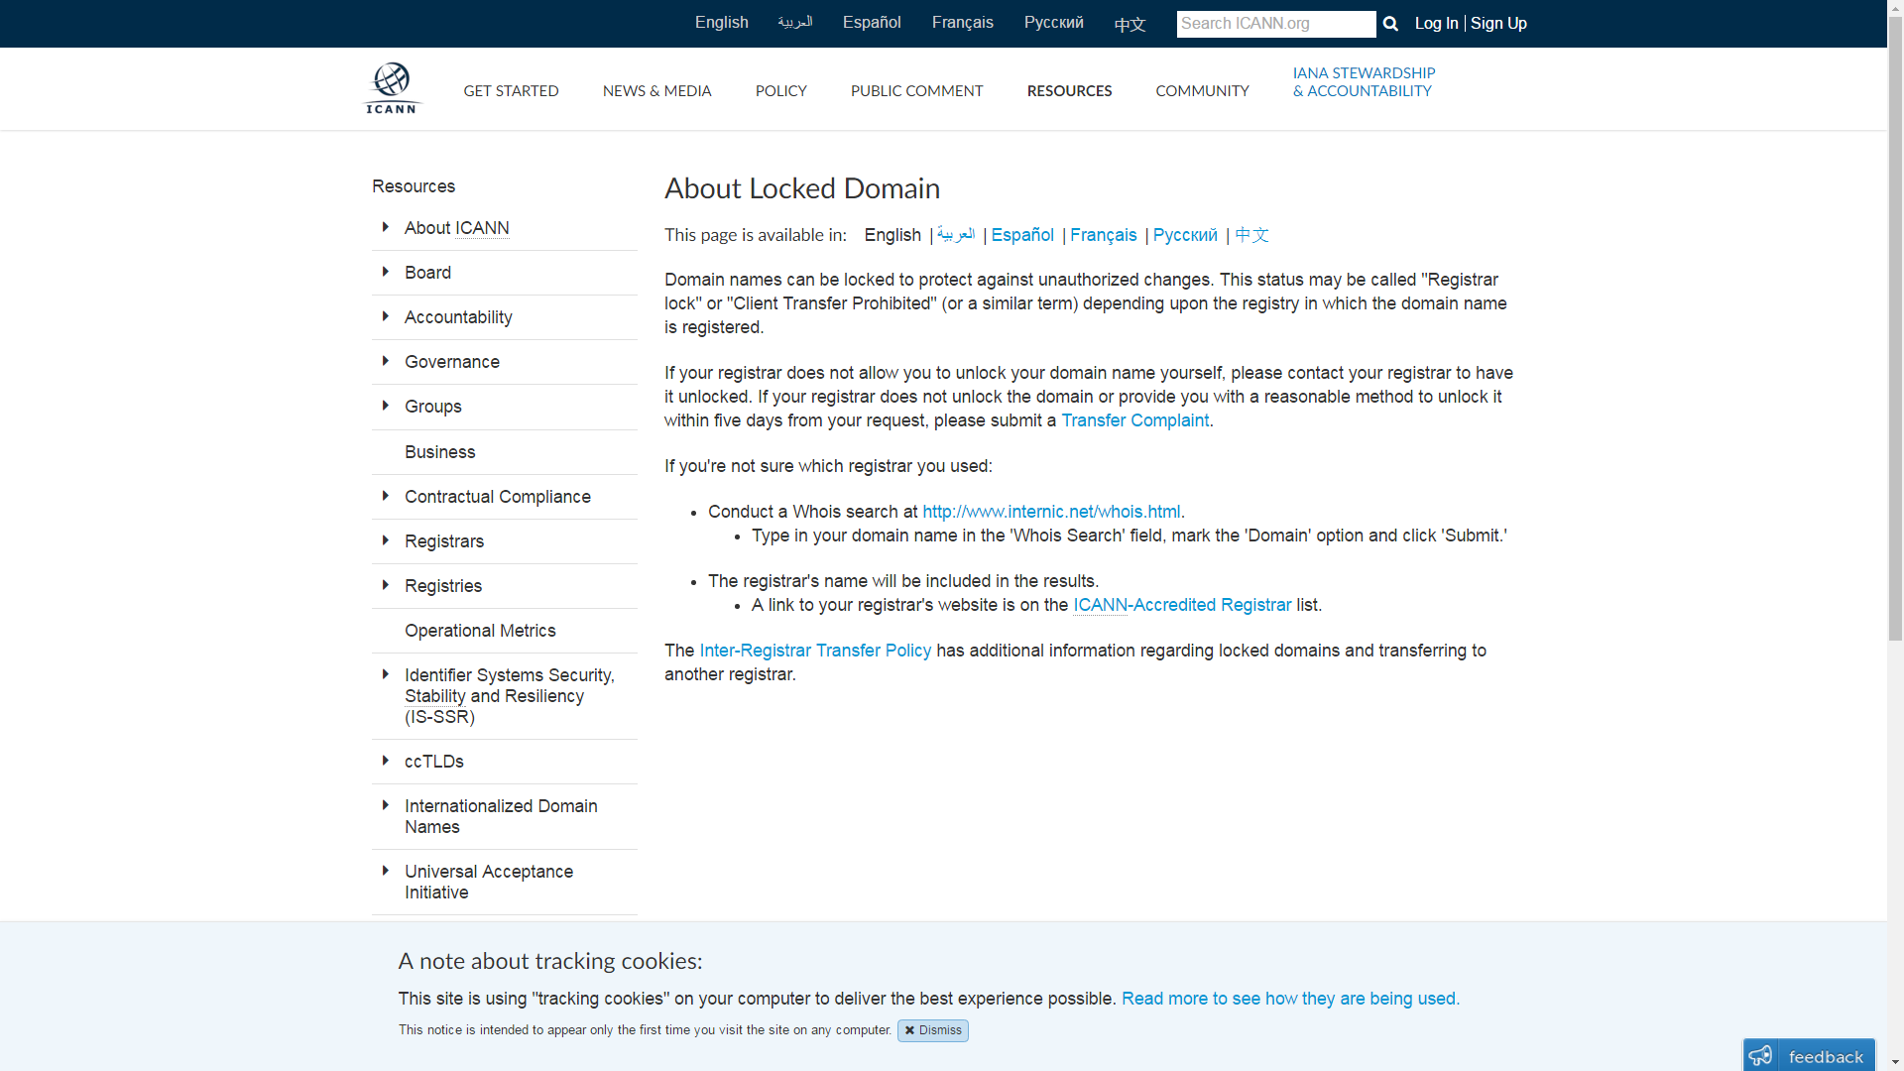Select Français in the top language bar
Image resolution: width=1904 pixels, height=1071 pixels.
click(x=962, y=23)
